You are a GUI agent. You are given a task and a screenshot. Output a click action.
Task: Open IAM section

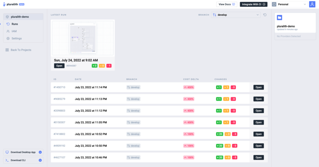tap(14, 31)
